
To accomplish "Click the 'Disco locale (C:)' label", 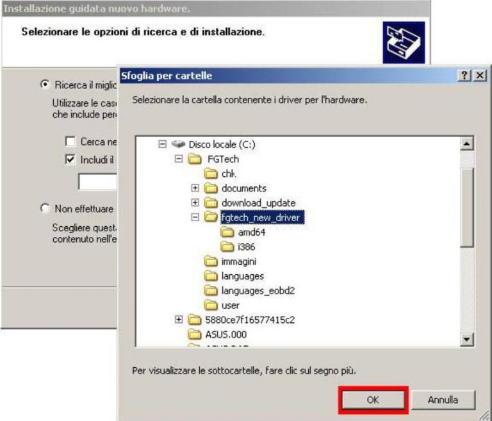I will point(222,144).
